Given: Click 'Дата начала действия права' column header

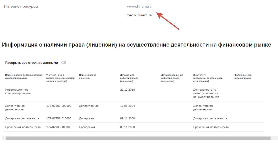Looking at the screenshot, I should 127,78.
